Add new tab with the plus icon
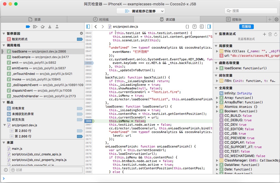 [x=270, y=19]
